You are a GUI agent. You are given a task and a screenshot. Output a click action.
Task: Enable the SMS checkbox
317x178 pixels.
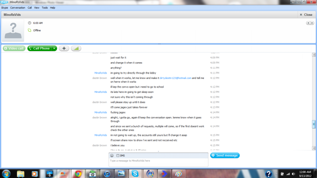click(x=118, y=155)
